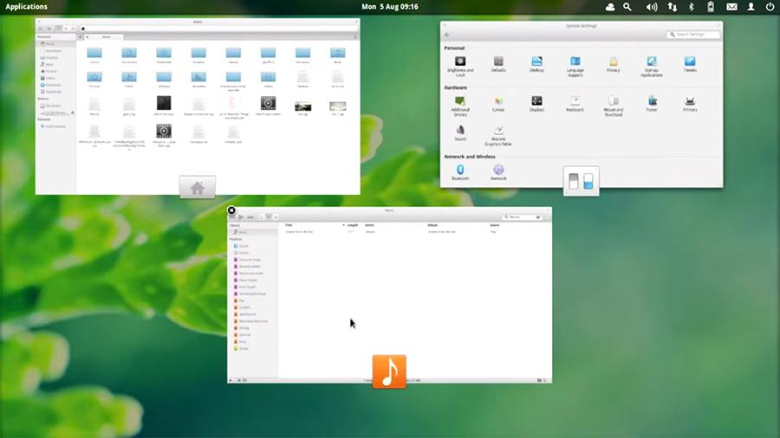Image resolution: width=780 pixels, height=438 pixels.
Task: Click the Music player search field
Action: [x=524, y=217]
